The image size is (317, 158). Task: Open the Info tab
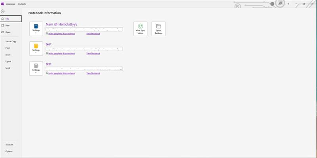[11, 19]
